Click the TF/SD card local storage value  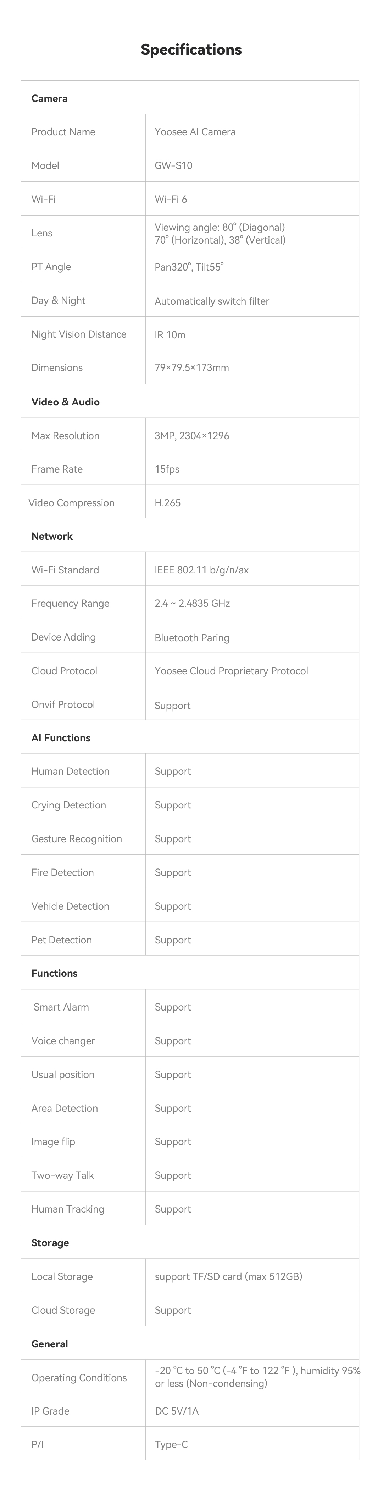pyautogui.click(x=228, y=1276)
